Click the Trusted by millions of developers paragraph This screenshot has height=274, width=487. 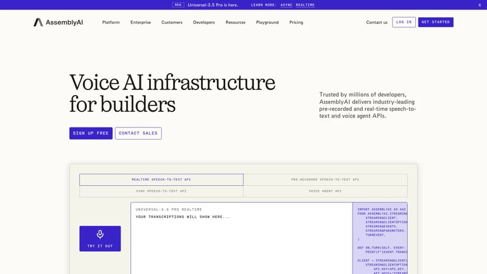pyautogui.click(x=368, y=105)
